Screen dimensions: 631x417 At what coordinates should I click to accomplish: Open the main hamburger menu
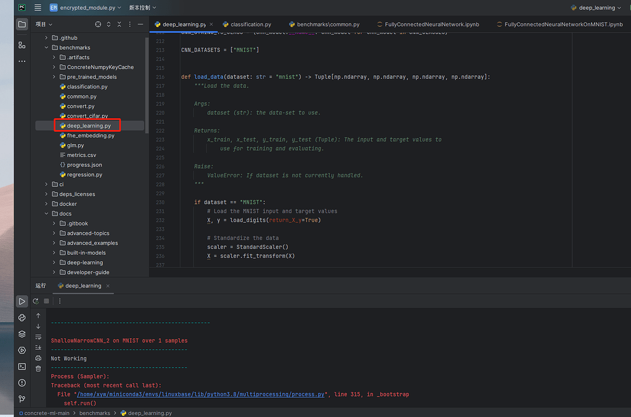pyautogui.click(x=38, y=8)
